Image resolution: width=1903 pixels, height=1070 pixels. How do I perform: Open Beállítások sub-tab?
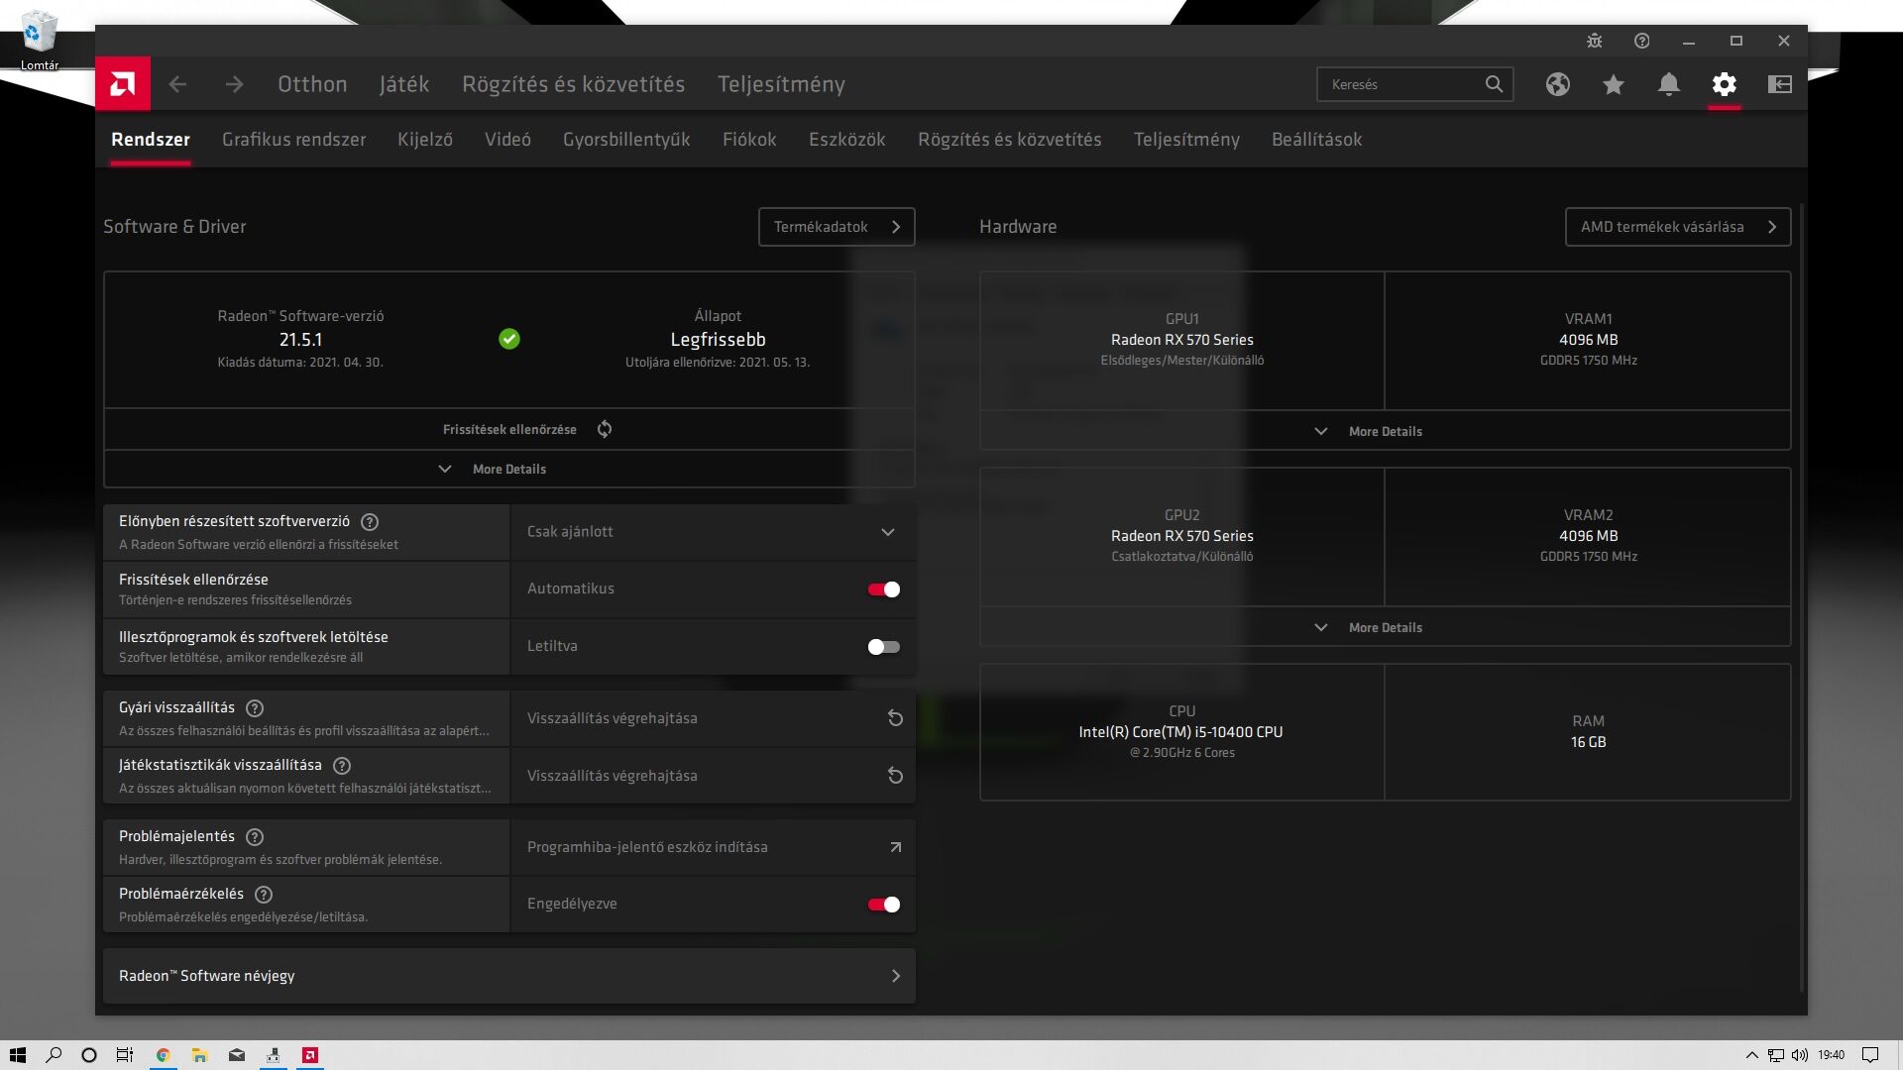[x=1317, y=140]
